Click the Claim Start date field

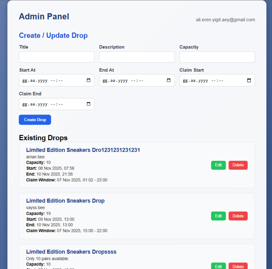pos(217,80)
